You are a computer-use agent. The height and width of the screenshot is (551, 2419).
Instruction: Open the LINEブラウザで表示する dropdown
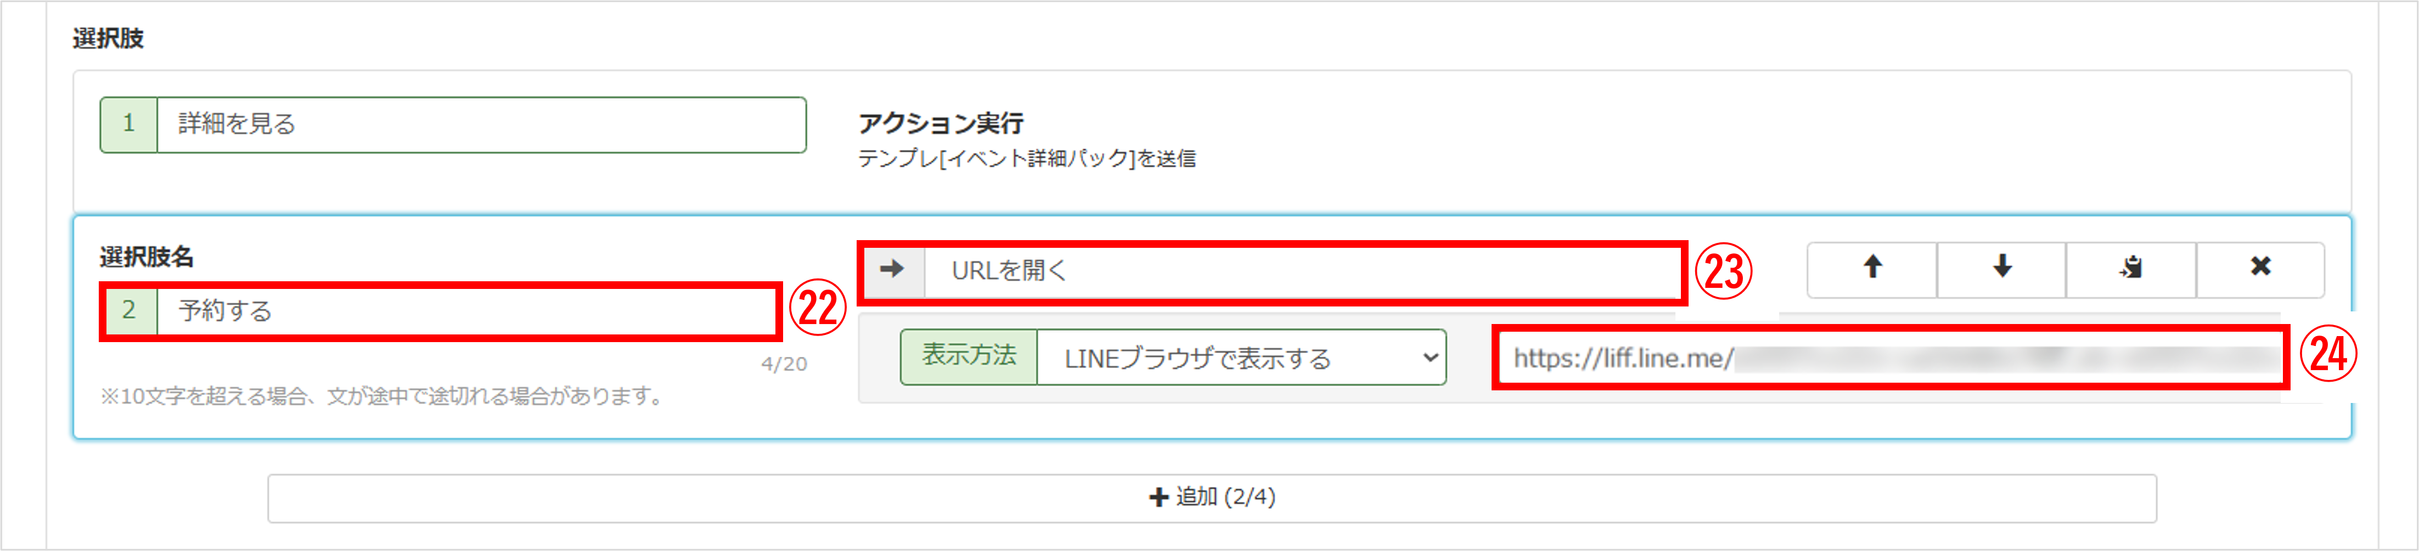1240,357
